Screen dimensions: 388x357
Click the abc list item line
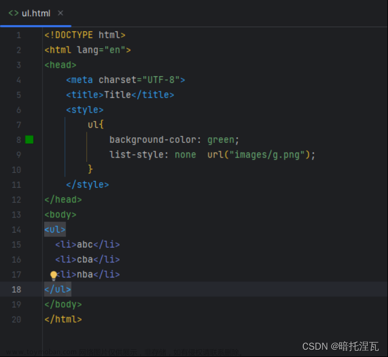87,244
